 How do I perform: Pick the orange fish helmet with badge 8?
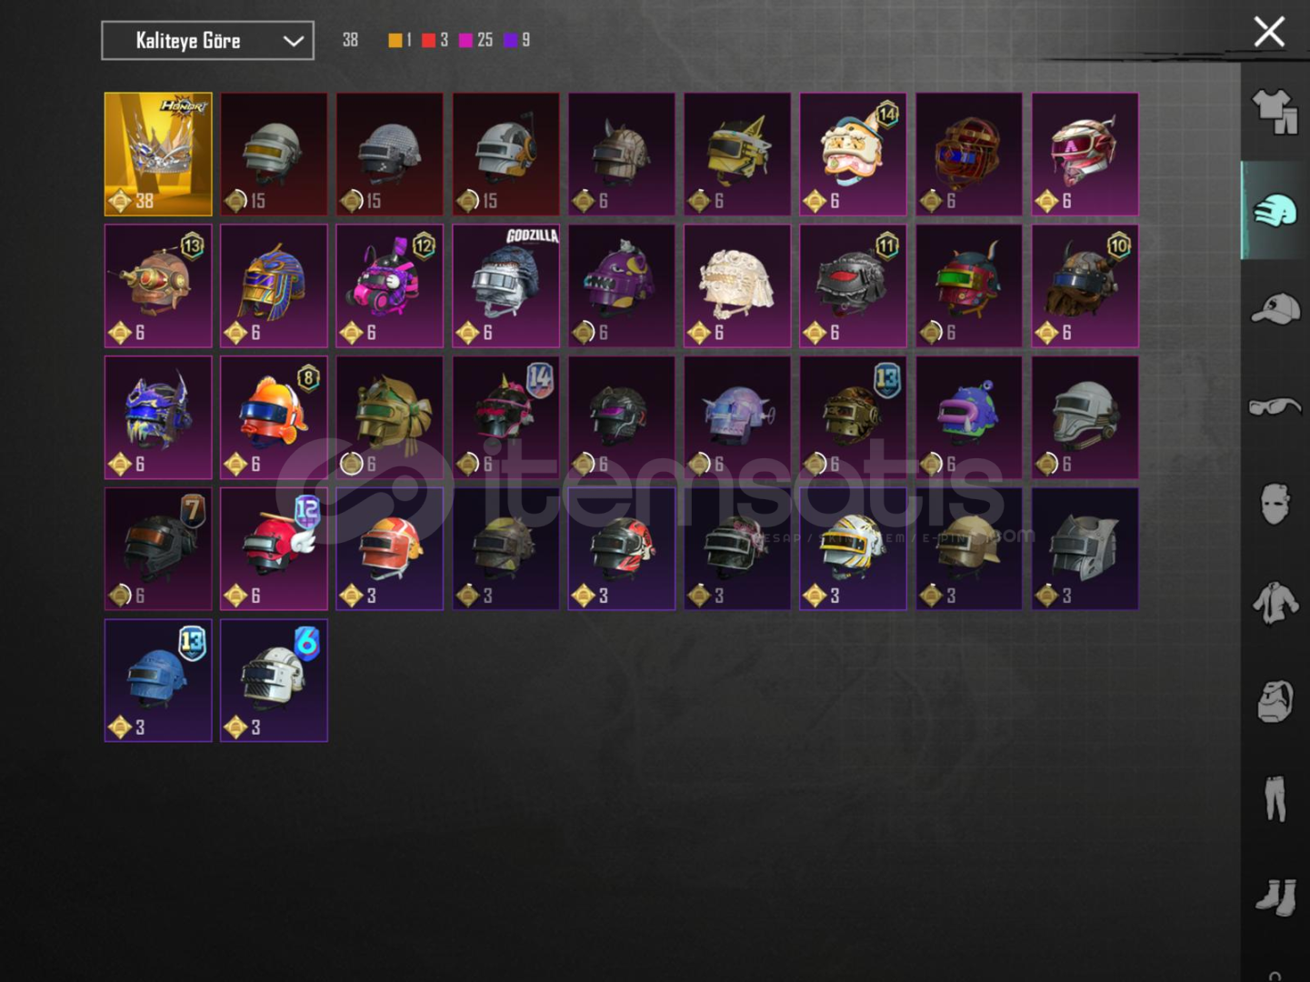pyautogui.click(x=274, y=417)
